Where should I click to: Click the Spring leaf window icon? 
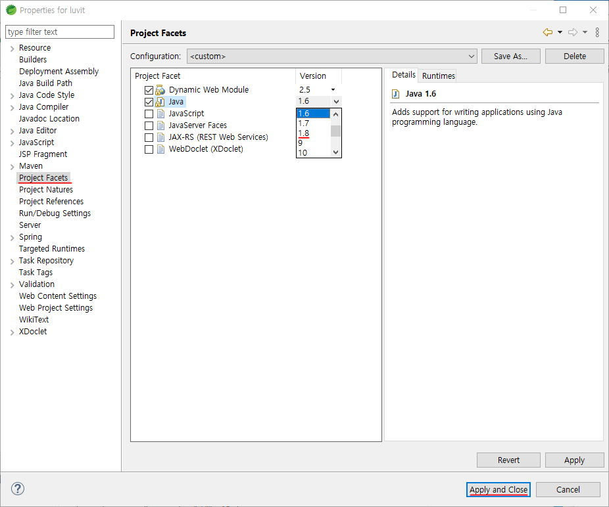click(11, 10)
